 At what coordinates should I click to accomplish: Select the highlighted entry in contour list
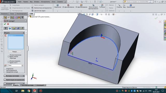point(16,36)
